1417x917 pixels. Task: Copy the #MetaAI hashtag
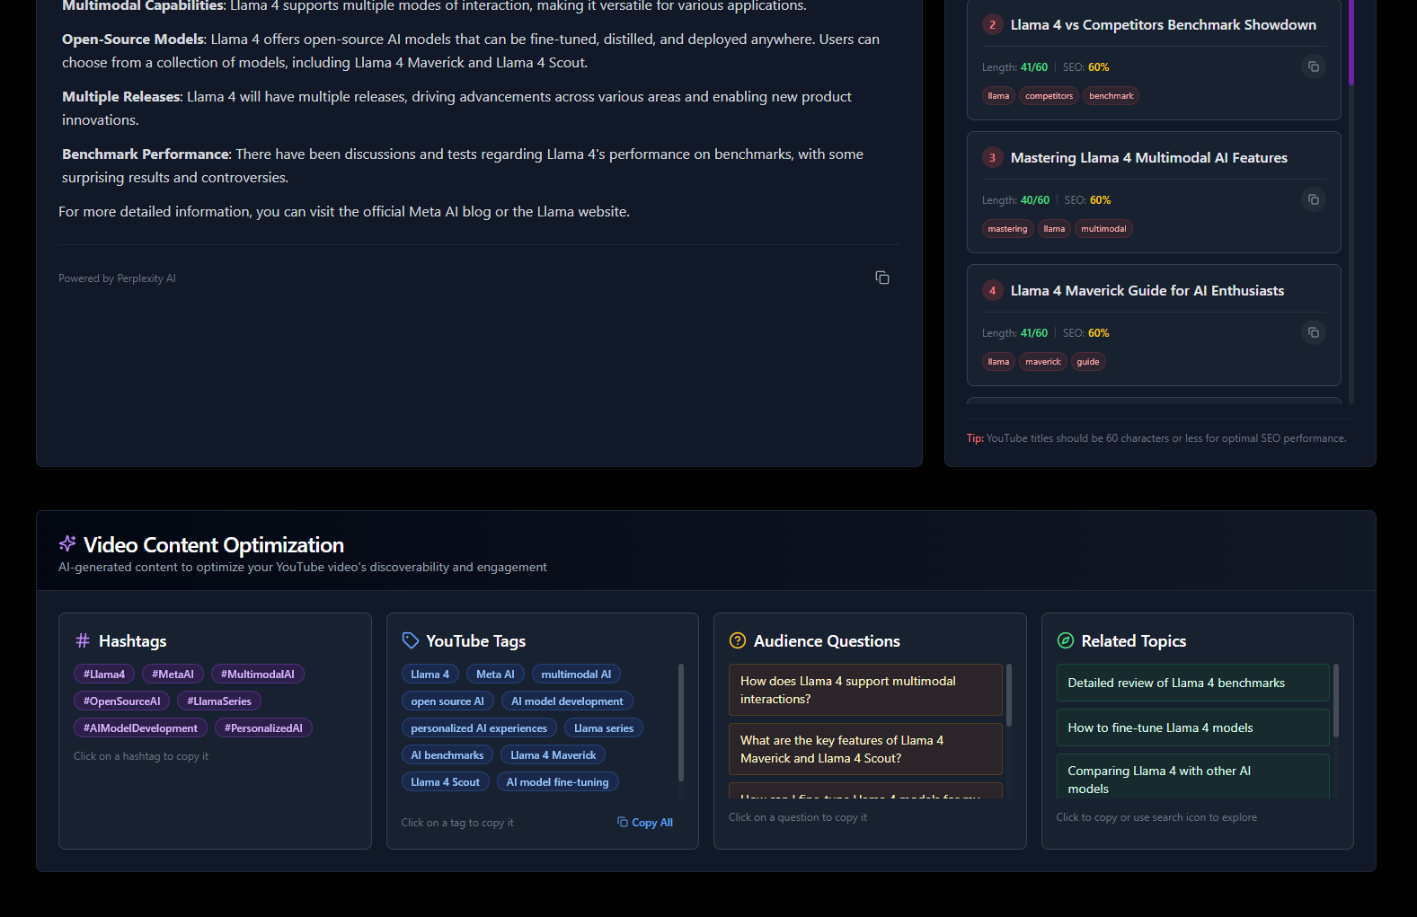click(x=173, y=675)
